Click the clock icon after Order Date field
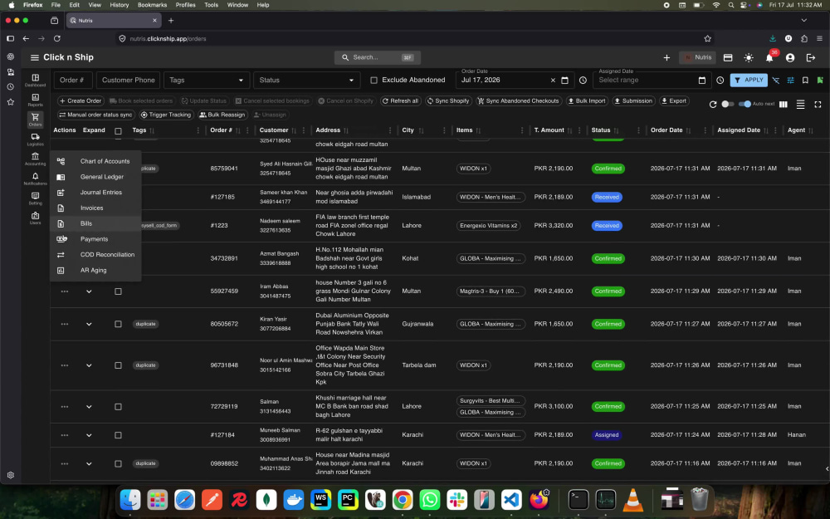The width and height of the screenshot is (830, 519). pyautogui.click(x=583, y=81)
